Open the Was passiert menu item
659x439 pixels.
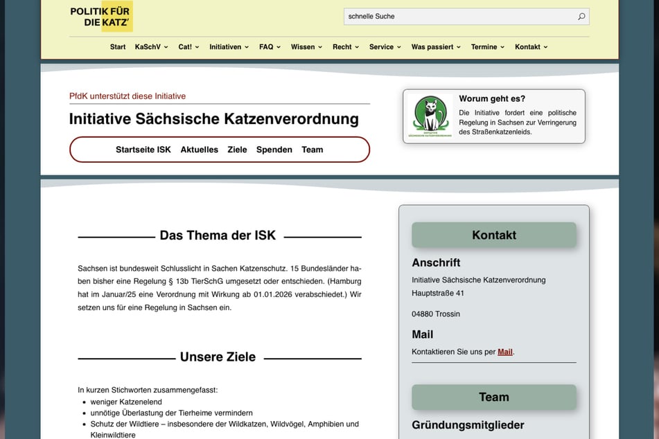click(x=432, y=47)
